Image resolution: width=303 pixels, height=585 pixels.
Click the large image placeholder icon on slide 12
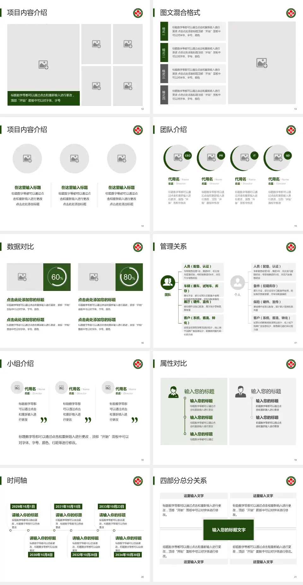[x=44, y=65]
